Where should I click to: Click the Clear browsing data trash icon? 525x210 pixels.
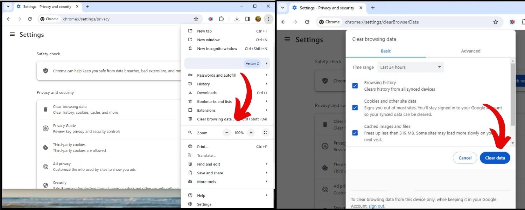[45, 109]
